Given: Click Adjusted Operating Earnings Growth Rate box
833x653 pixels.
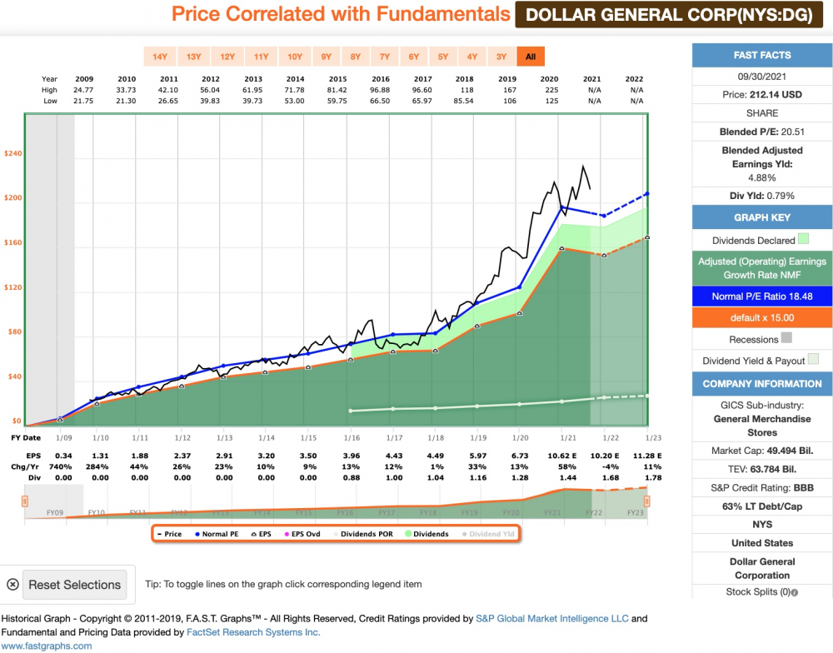Looking at the screenshot, I should pyautogui.click(x=762, y=268).
